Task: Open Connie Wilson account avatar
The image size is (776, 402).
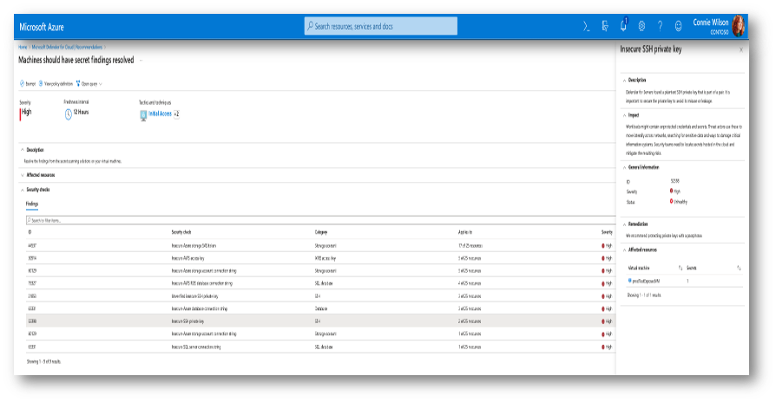Action: click(x=739, y=26)
